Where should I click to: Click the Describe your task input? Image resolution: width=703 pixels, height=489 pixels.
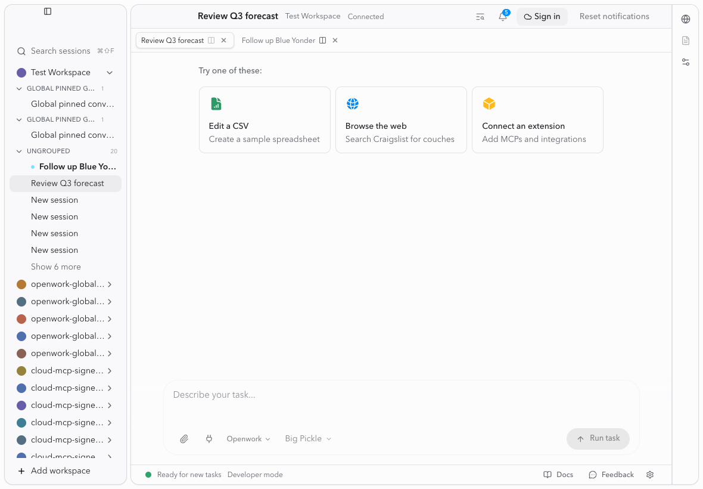click(x=402, y=395)
